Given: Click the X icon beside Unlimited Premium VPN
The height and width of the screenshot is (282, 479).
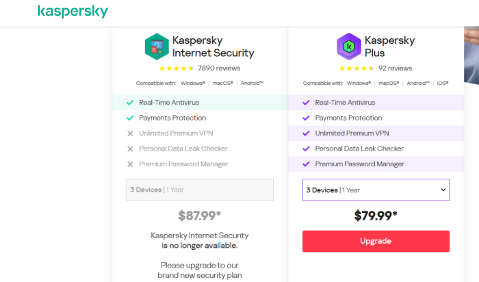Looking at the screenshot, I should tap(130, 133).
